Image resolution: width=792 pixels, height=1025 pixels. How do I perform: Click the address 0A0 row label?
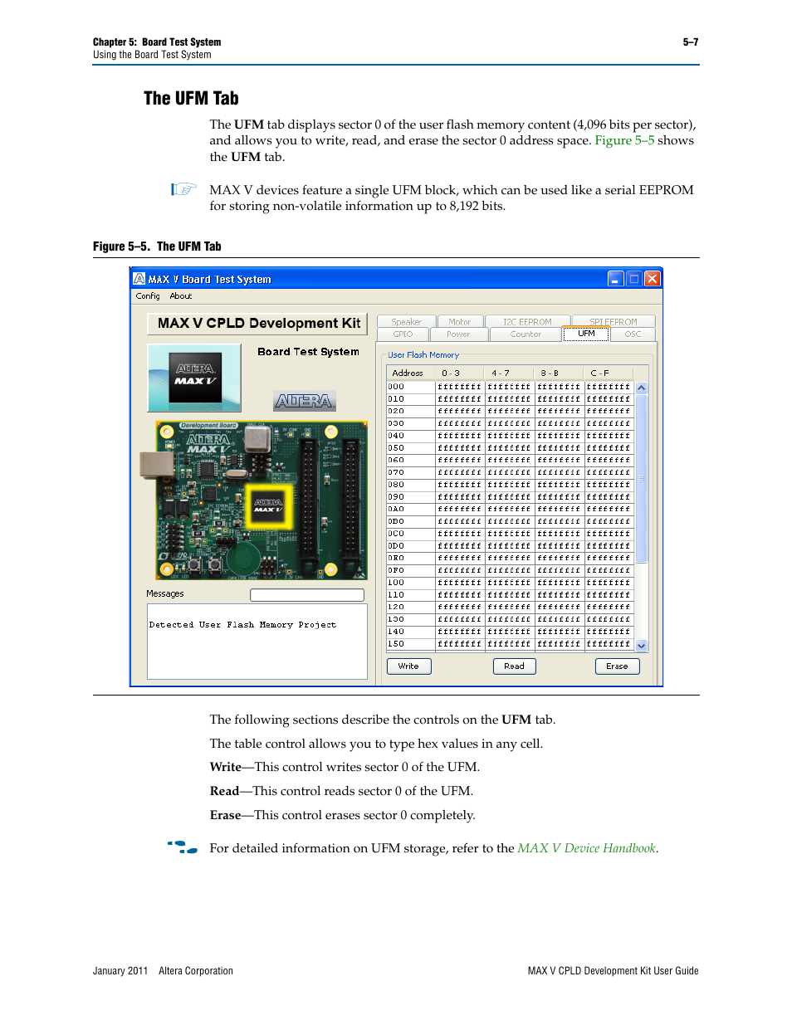pyautogui.click(x=410, y=510)
